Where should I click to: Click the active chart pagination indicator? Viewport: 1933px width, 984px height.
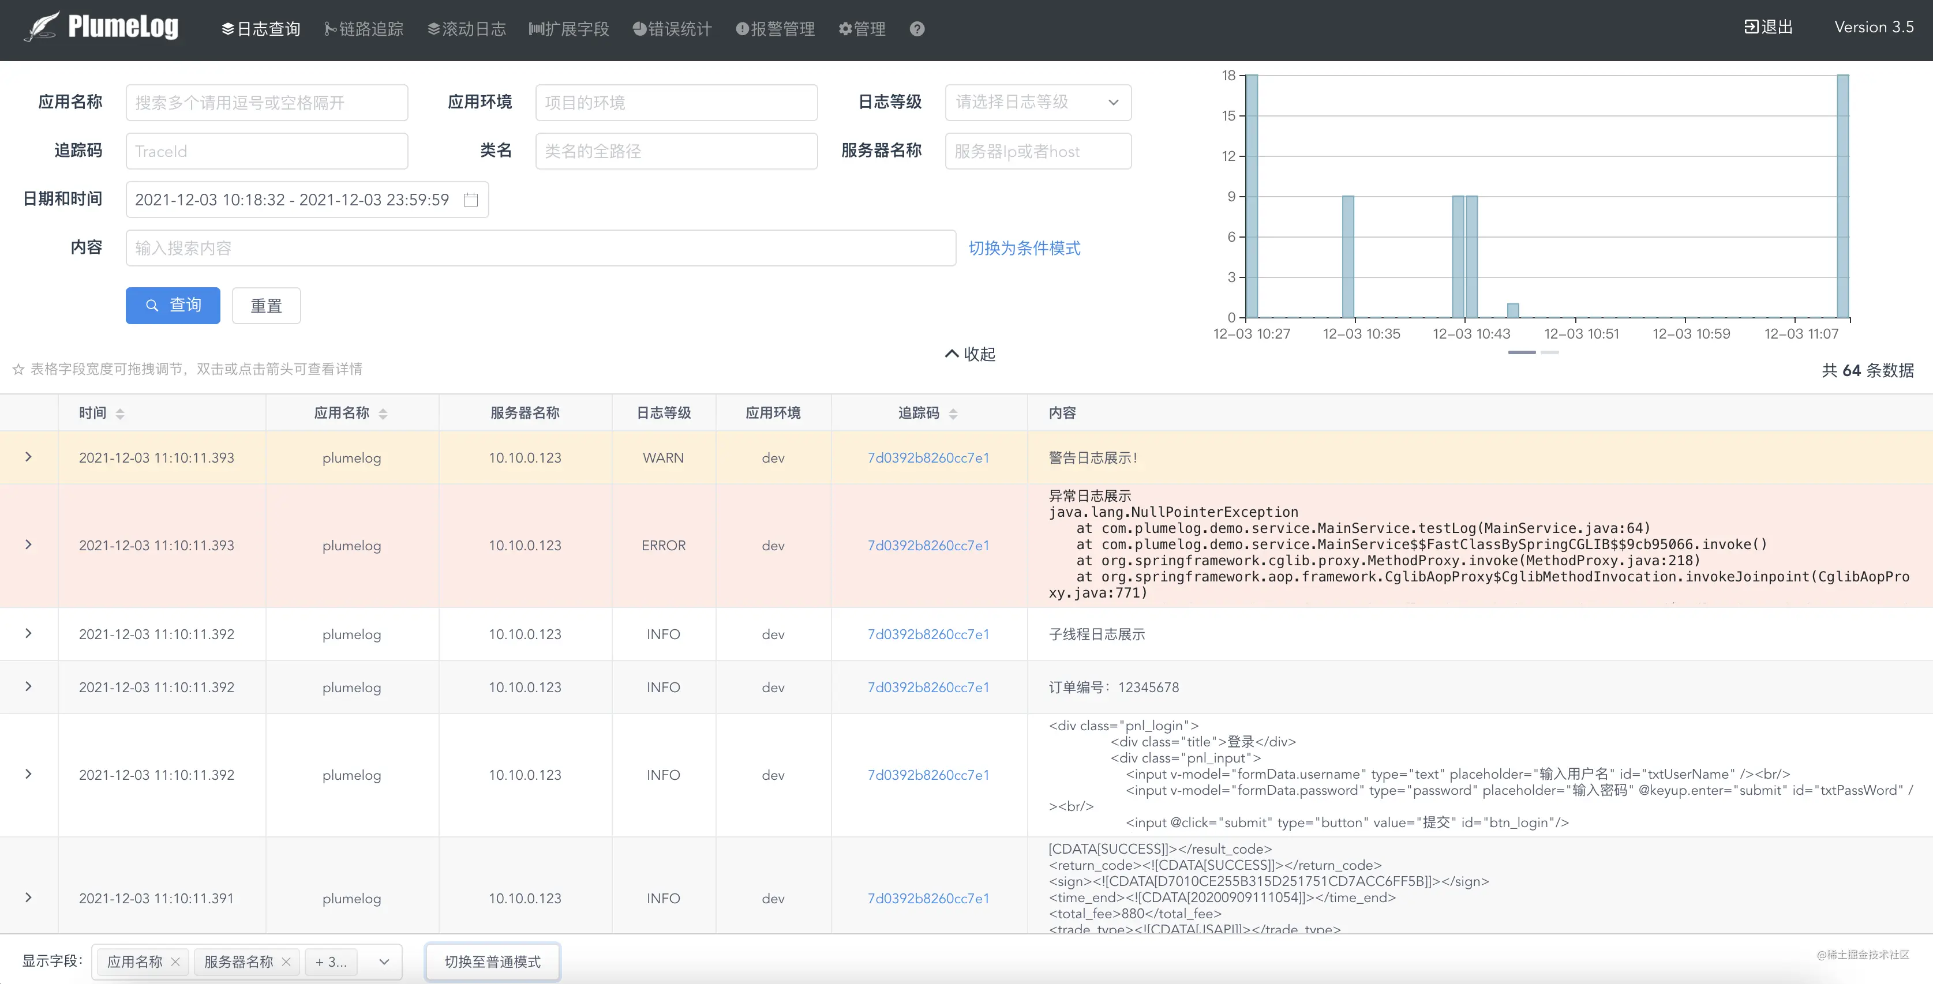(x=1522, y=352)
